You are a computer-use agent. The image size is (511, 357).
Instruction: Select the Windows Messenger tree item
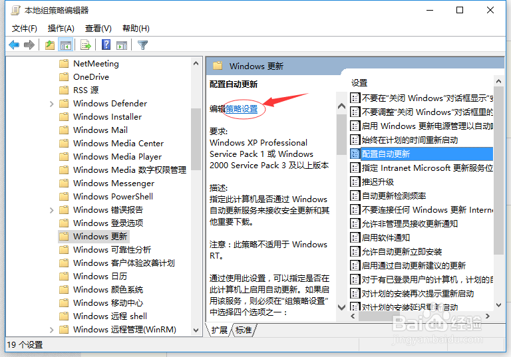tap(114, 183)
